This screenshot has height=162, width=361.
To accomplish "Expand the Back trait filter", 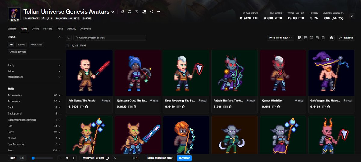I will click(34, 107).
